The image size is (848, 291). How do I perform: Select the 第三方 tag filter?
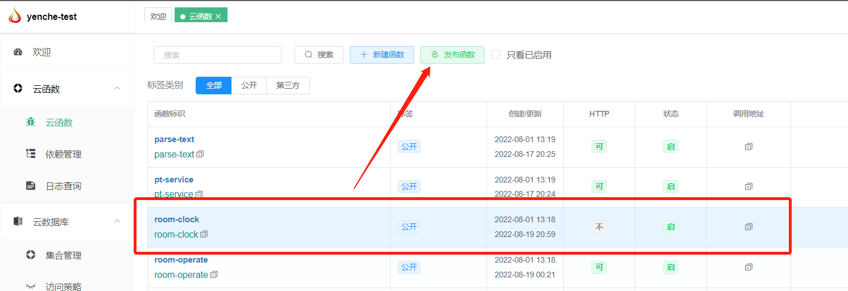288,85
